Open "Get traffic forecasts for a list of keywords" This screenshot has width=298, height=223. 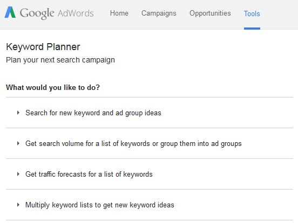click(89, 175)
